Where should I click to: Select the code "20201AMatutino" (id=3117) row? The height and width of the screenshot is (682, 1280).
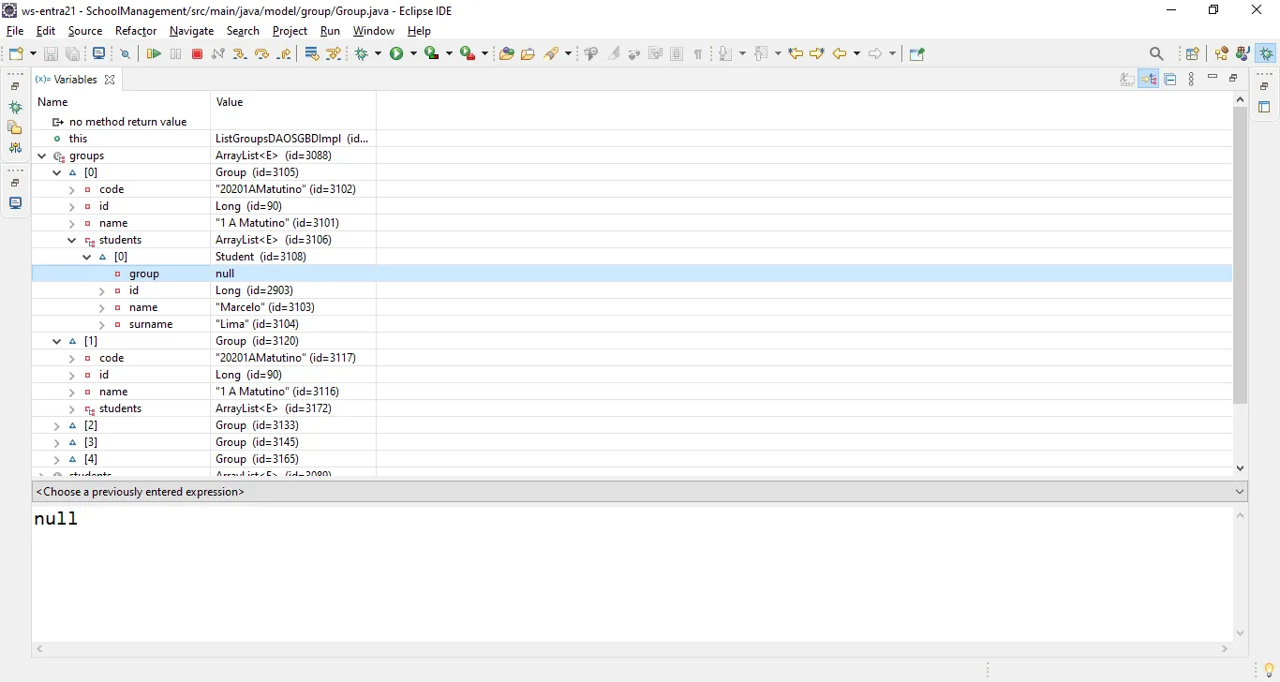coord(632,358)
